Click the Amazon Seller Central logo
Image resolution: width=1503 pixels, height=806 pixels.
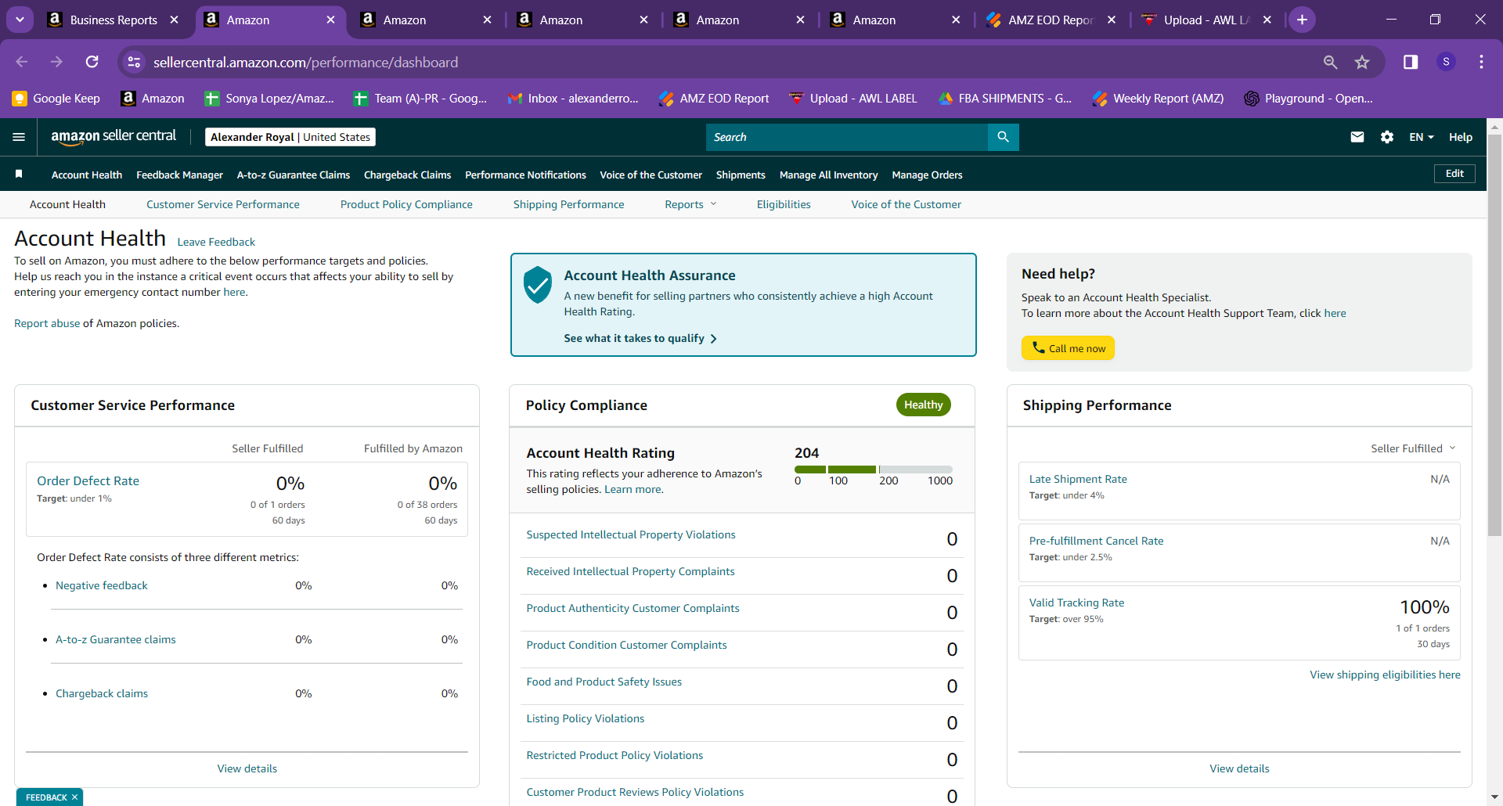click(x=114, y=137)
